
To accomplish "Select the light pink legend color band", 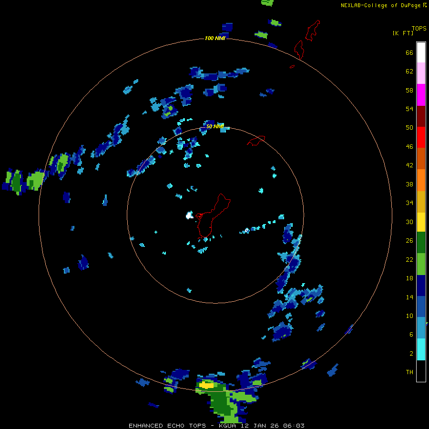I will click(x=421, y=73).
